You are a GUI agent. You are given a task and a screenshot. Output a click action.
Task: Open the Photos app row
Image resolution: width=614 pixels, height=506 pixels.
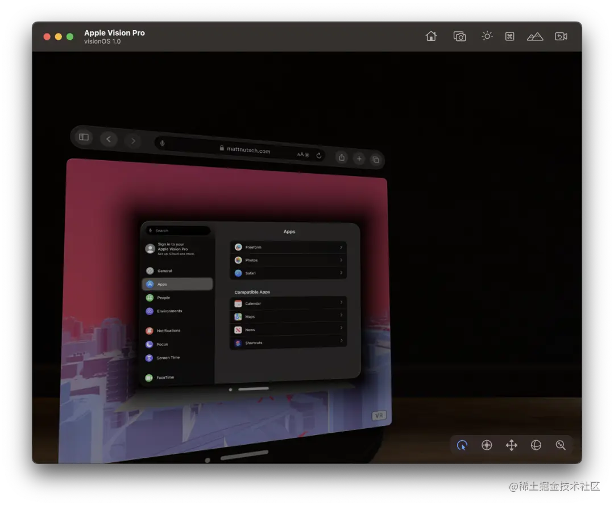pyautogui.click(x=288, y=260)
